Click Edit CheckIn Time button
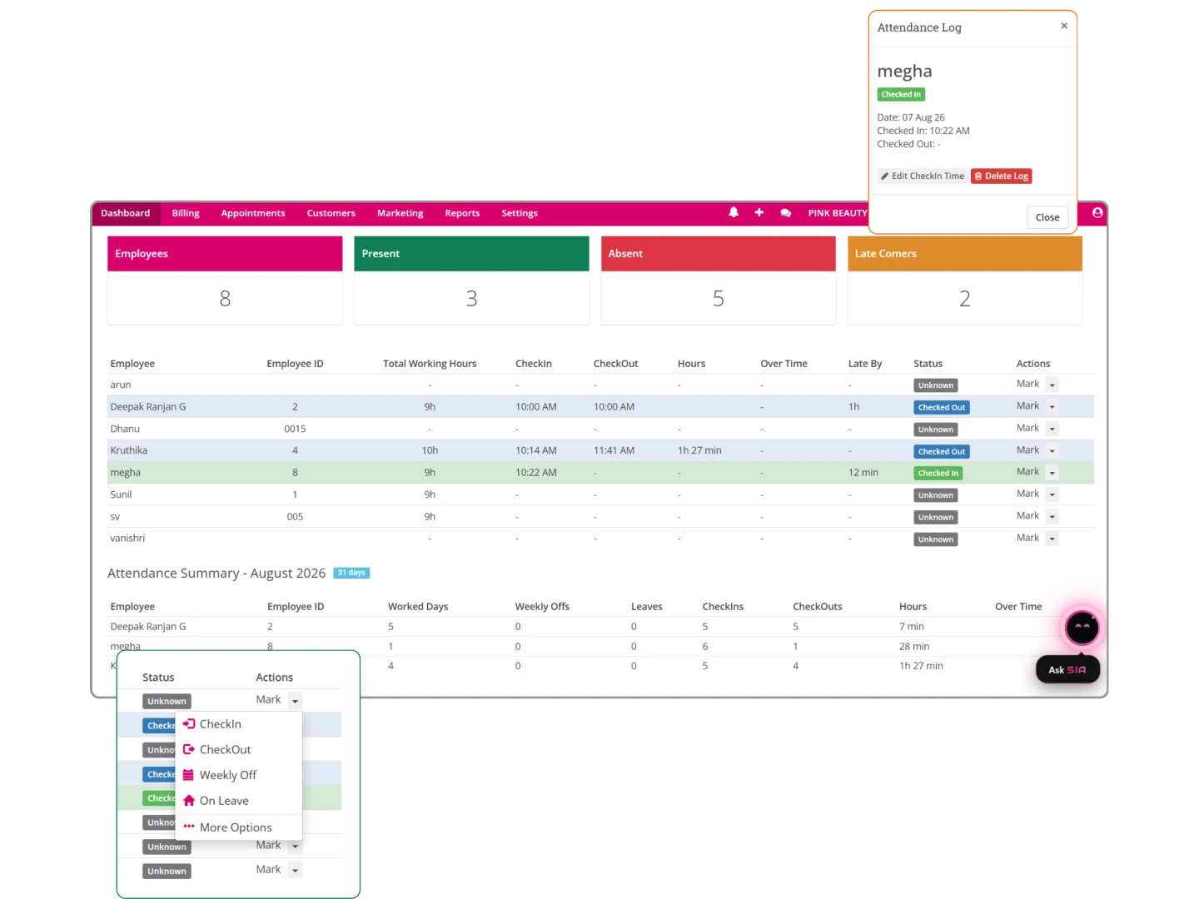Viewport: 1199px width, 899px height. point(923,176)
